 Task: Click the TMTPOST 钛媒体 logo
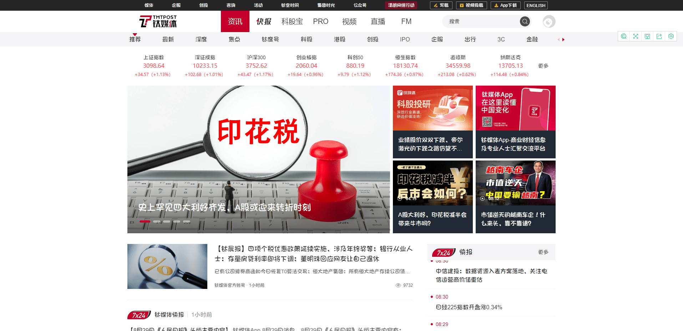[x=158, y=22]
